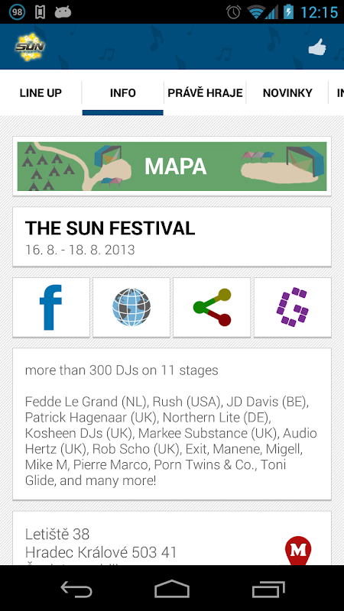Open the purple G app icon

pyautogui.click(x=293, y=307)
